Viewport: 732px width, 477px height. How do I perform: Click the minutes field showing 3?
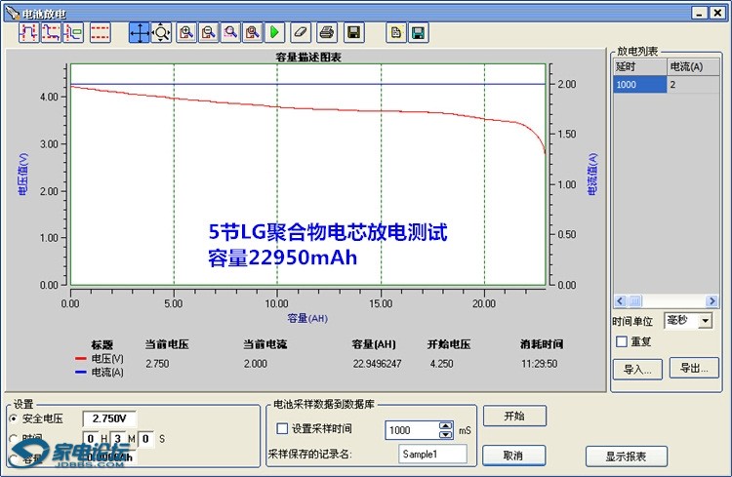[118, 439]
